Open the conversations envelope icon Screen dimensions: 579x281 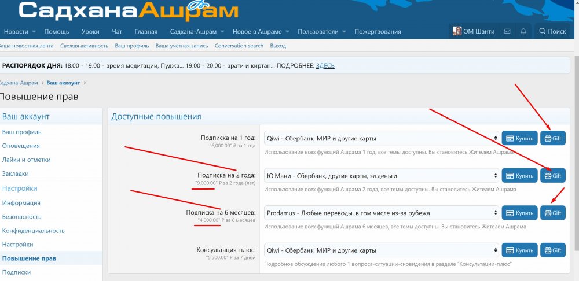tap(507, 31)
